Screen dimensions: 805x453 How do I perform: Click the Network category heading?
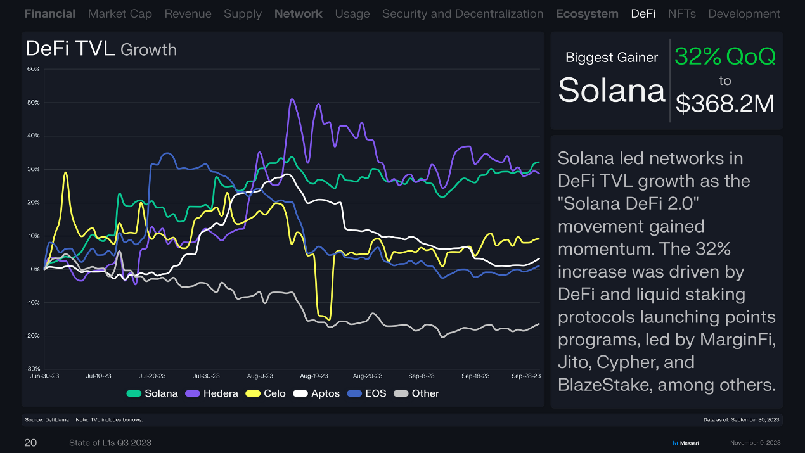(298, 13)
